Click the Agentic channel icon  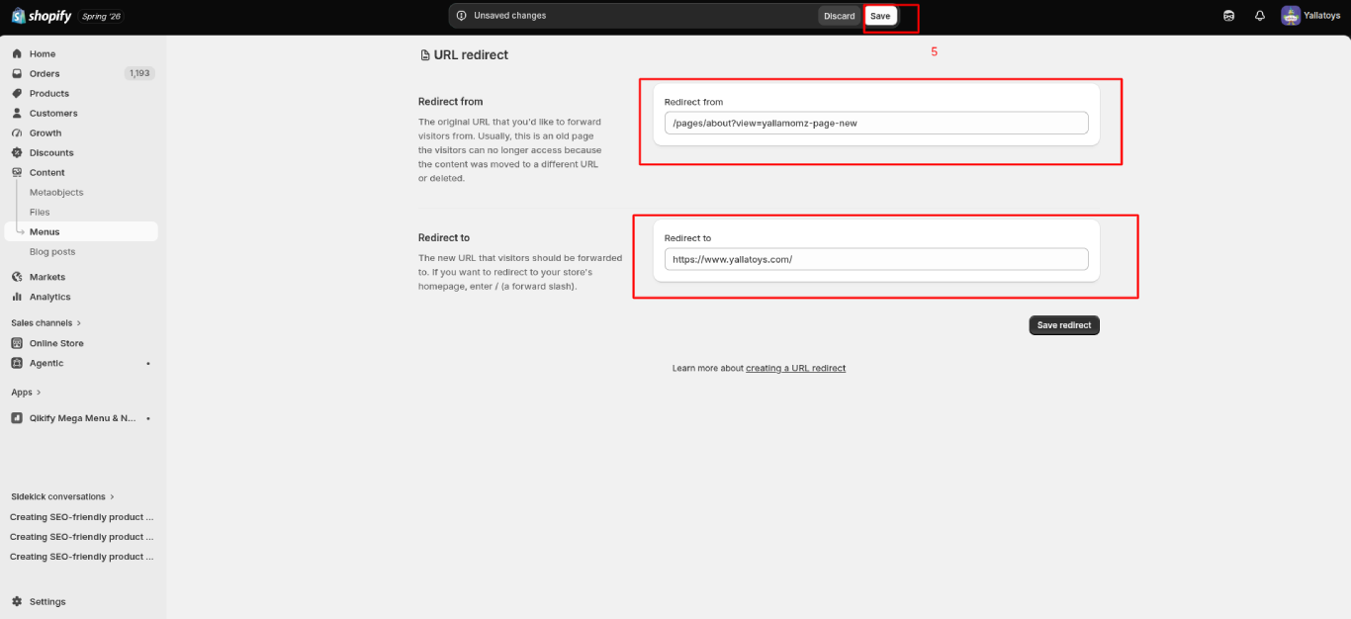pyautogui.click(x=17, y=363)
